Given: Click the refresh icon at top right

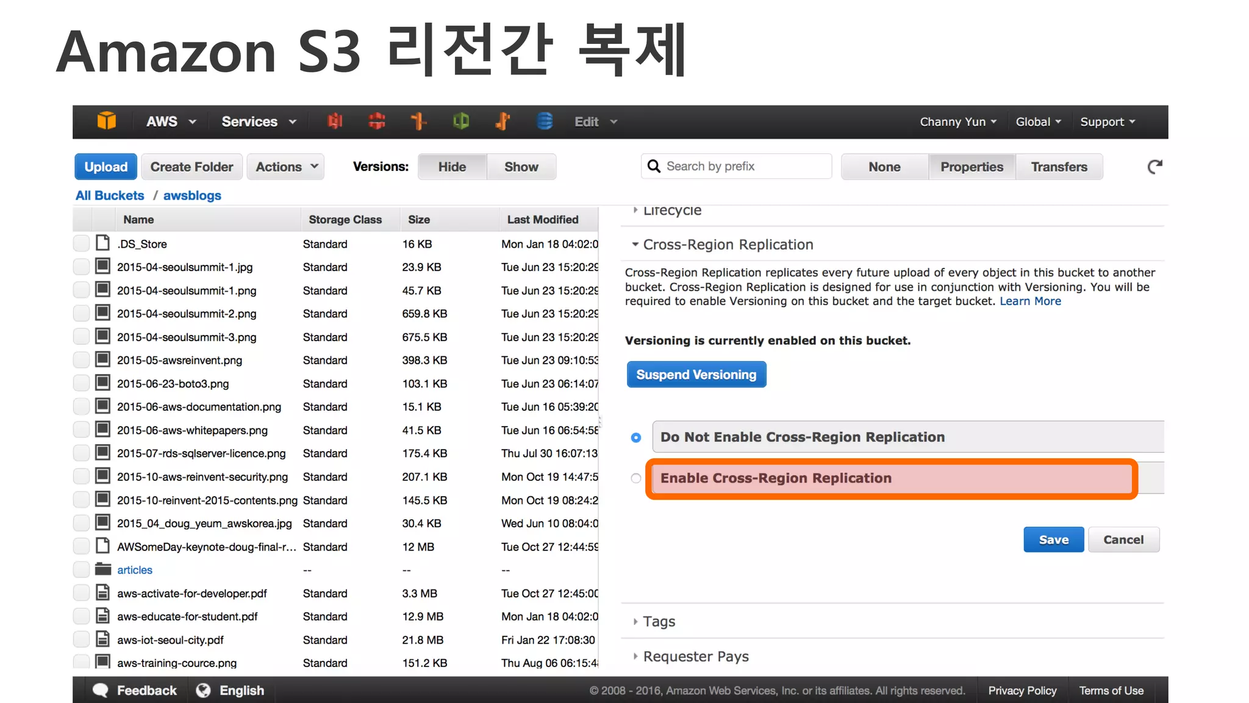Looking at the screenshot, I should click(x=1154, y=167).
